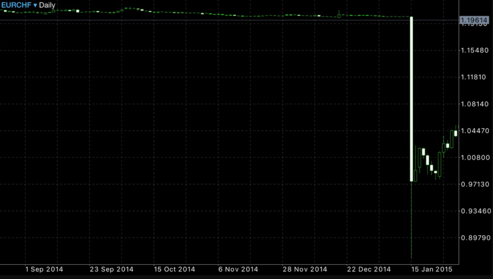Image resolution: width=493 pixels, height=279 pixels.
Task: Click the 0.93460 price axis label
Action: (475, 211)
